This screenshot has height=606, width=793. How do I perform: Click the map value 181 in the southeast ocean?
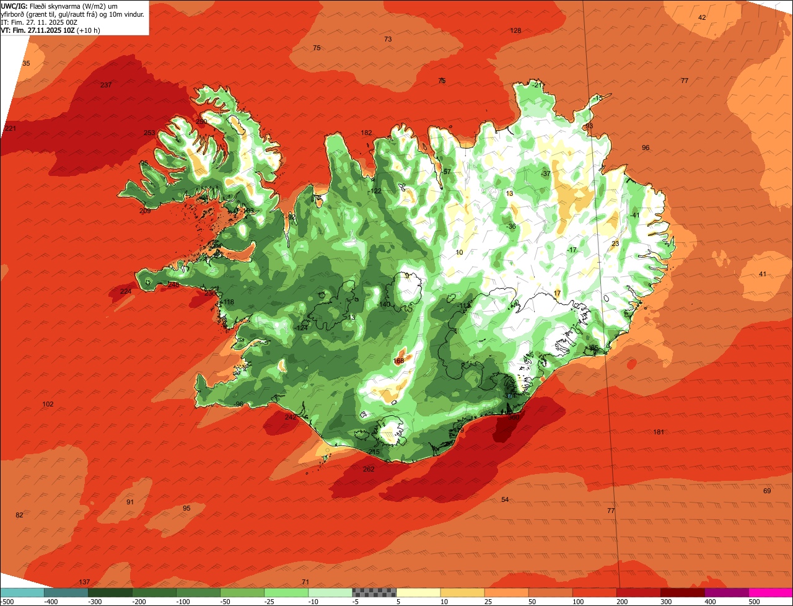[659, 432]
